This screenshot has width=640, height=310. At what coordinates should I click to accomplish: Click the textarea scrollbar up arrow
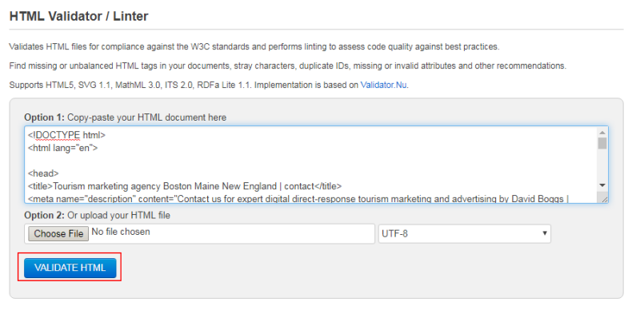[x=602, y=132]
